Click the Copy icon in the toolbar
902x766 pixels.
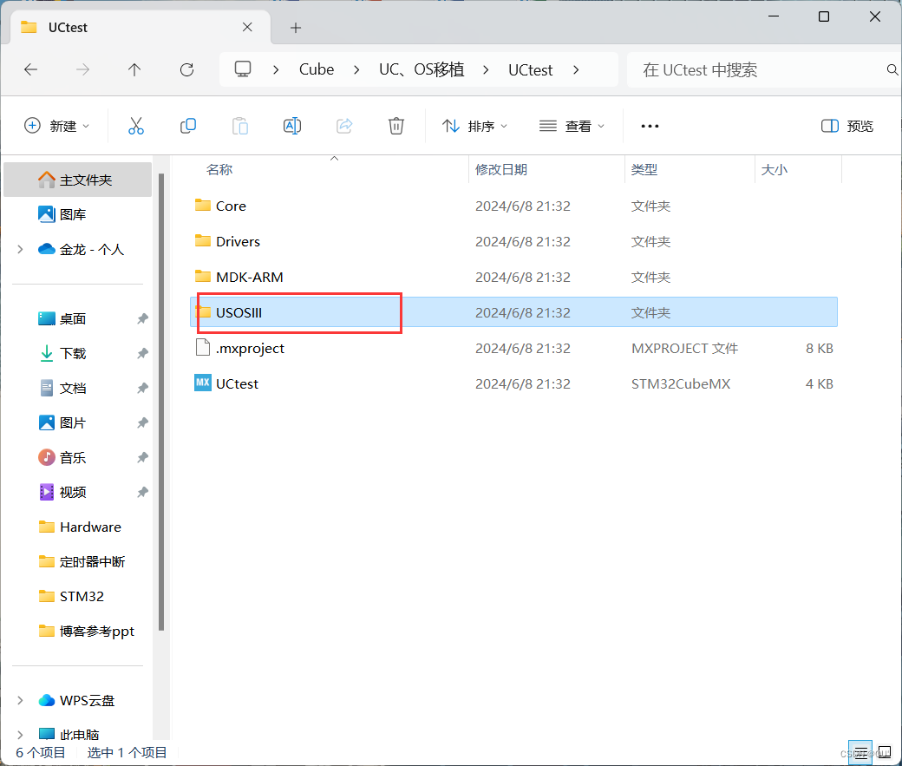tap(188, 126)
